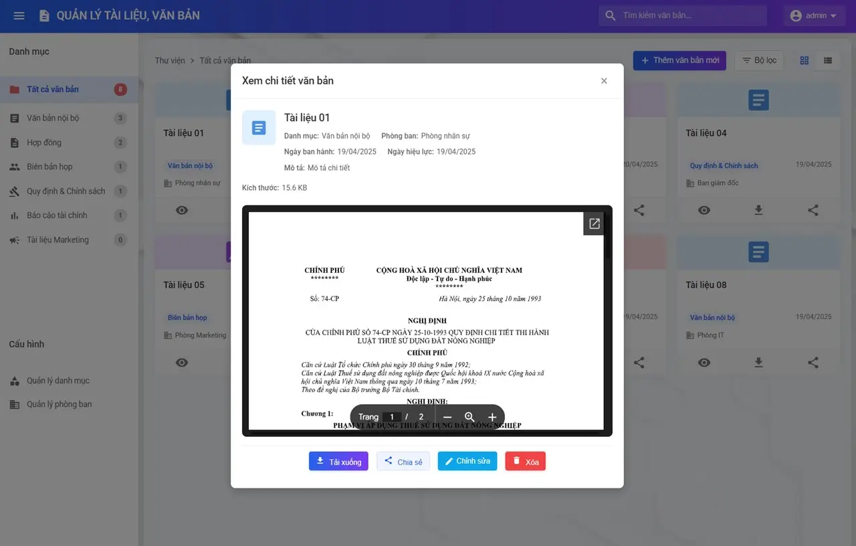Select Hợp đồng category in sidebar
This screenshot has width=856, height=546.
(x=43, y=143)
